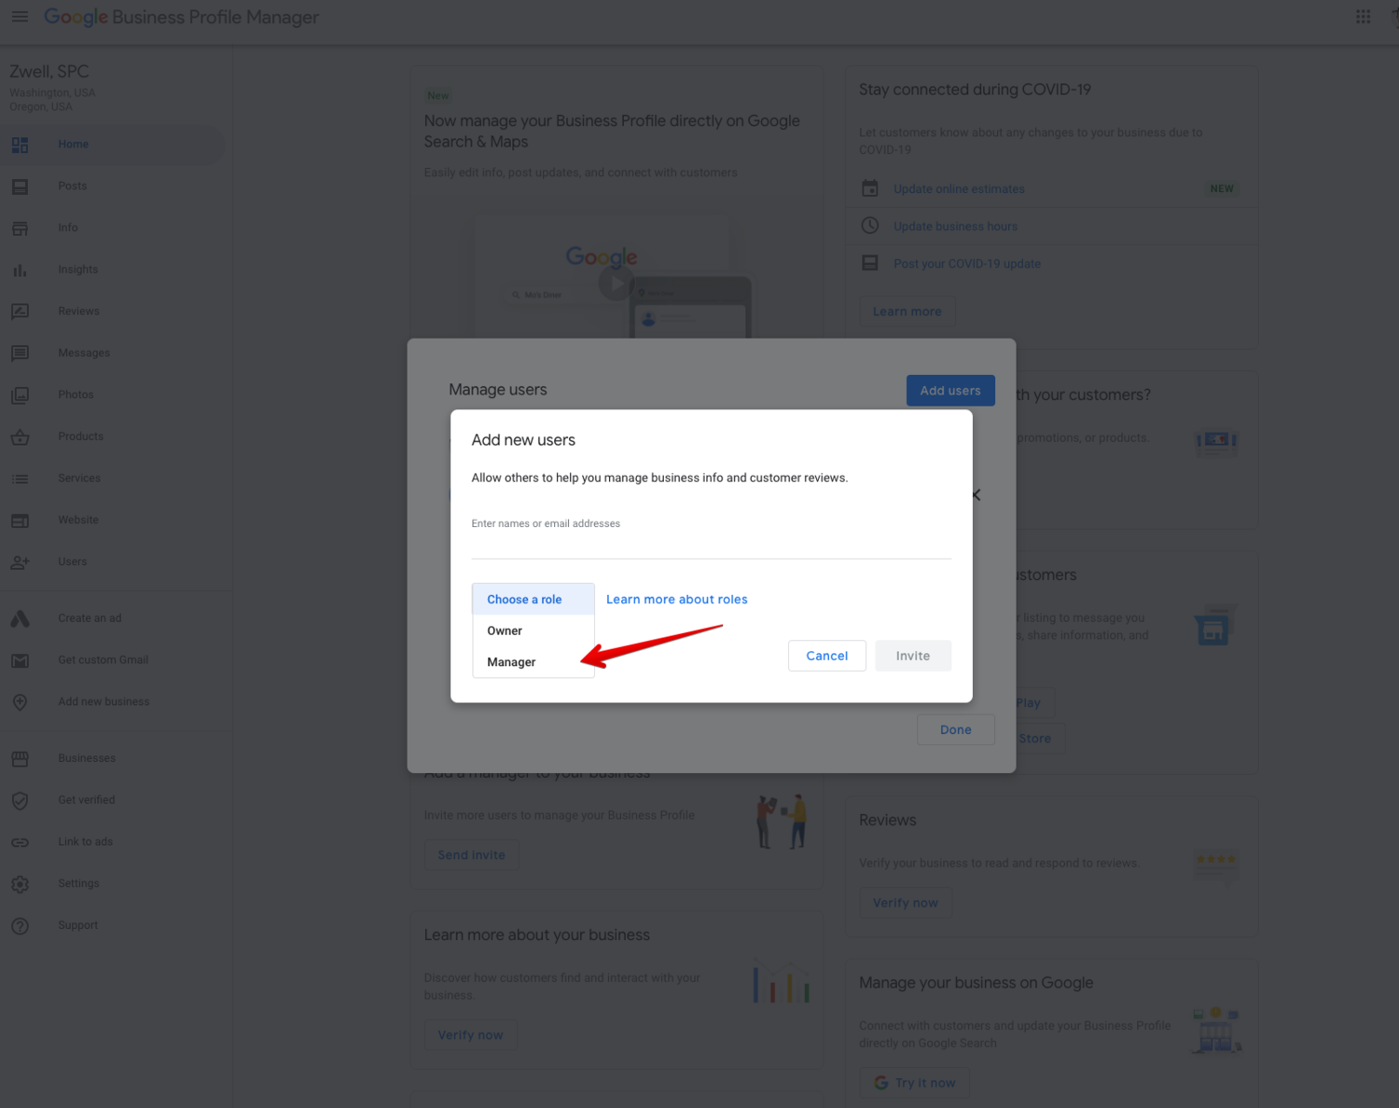
Task: Click the Posts sidebar icon
Action: click(20, 187)
